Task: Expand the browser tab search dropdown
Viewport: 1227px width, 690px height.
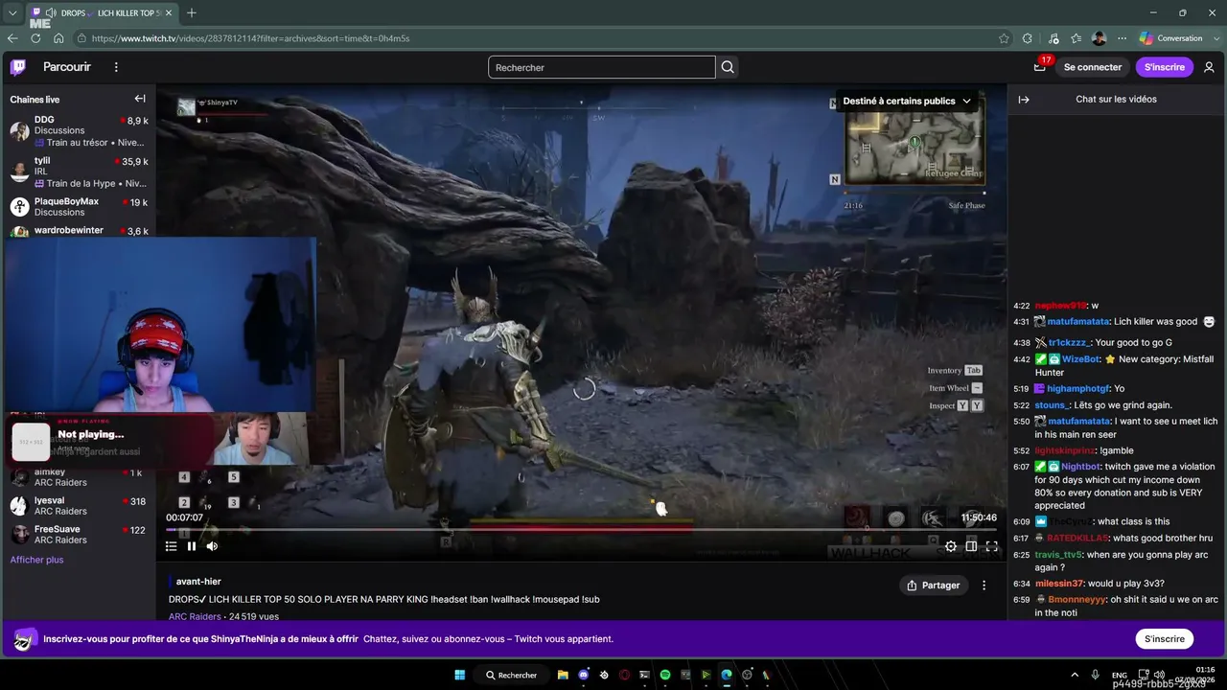Action: [12, 13]
